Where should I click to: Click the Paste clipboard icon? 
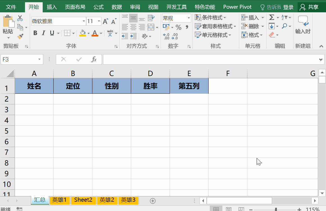point(8,21)
